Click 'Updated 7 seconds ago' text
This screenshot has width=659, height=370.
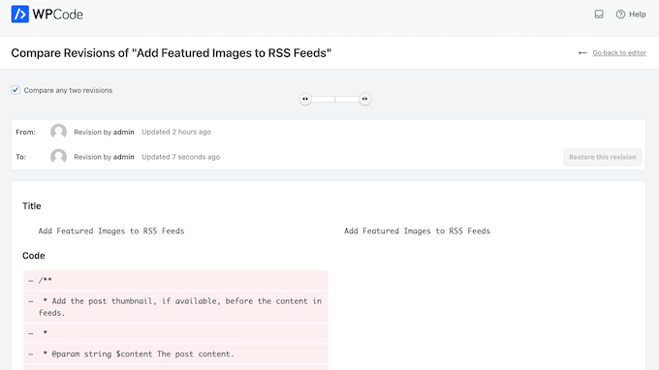click(180, 157)
